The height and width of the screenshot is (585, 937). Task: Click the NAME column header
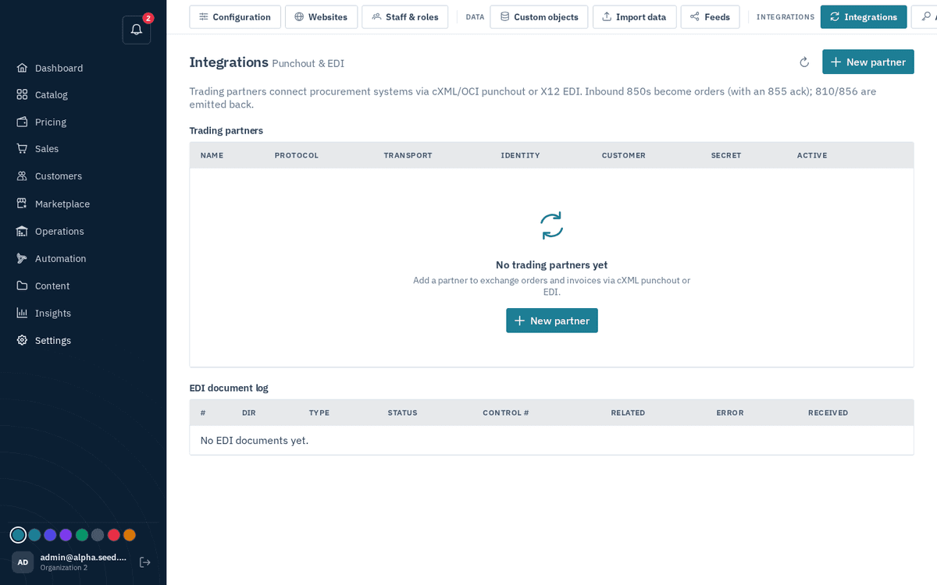point(212,155)
